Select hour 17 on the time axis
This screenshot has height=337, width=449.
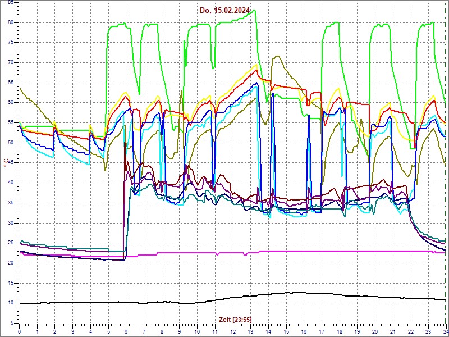tap(322, 331)
